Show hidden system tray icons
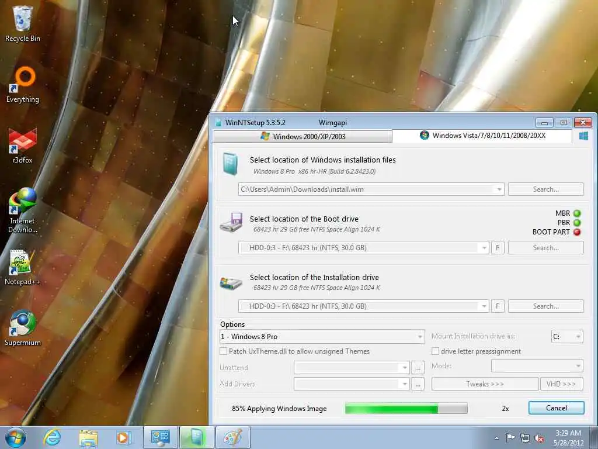598x449 pixels. pyautogui.click(x=496, y=438)
